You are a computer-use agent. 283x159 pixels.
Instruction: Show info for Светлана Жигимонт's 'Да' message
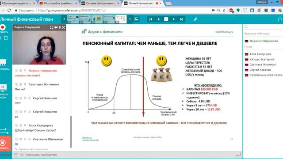coord(29,139)
